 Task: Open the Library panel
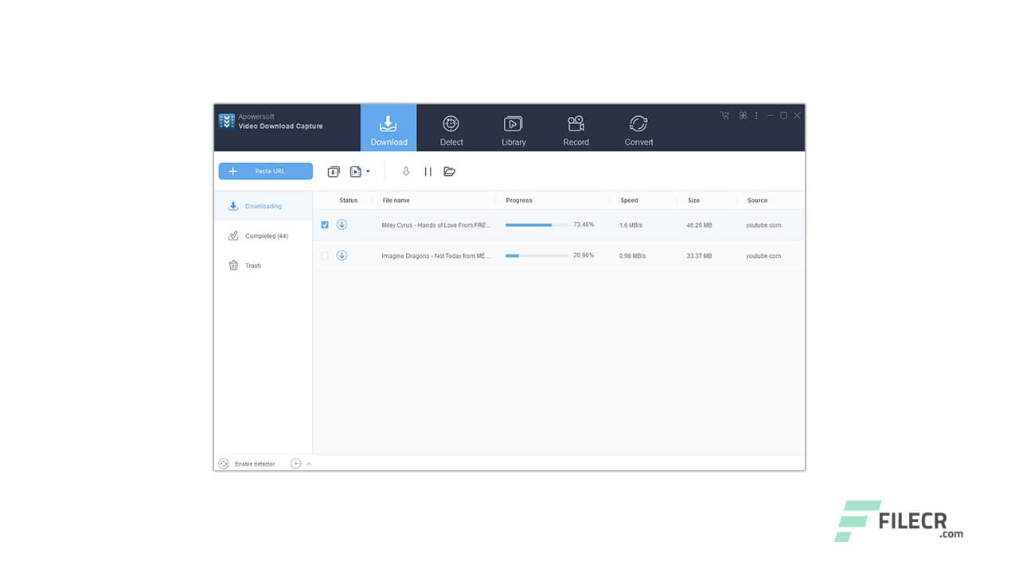point(513,123)
